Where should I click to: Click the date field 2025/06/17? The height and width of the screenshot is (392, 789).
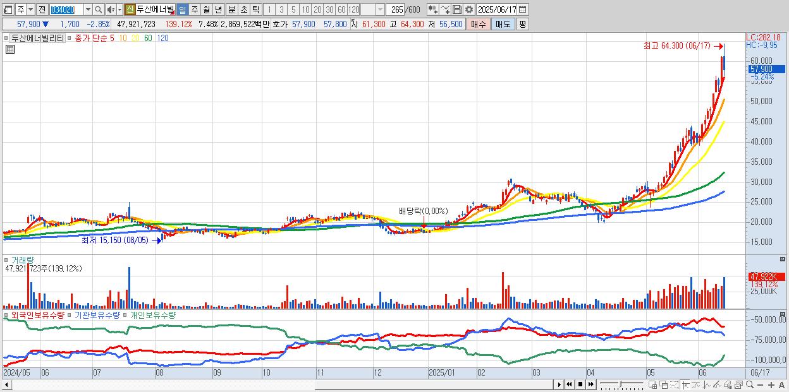coord(496,9)
